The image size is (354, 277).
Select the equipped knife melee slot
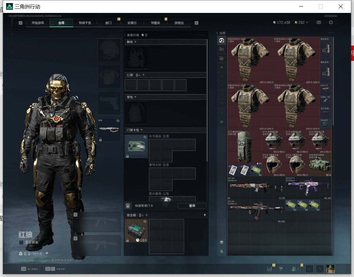[109, 130]
